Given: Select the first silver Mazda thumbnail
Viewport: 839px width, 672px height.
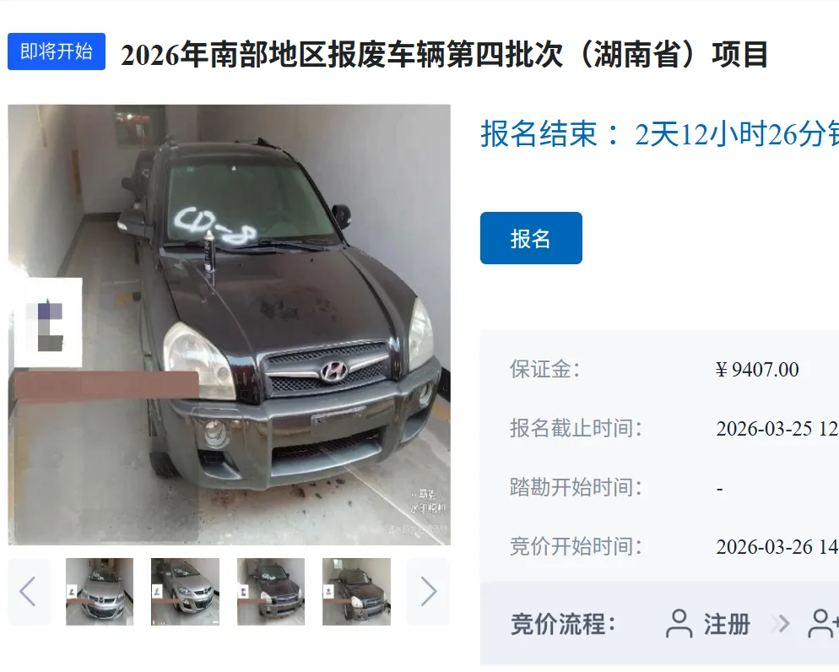Looking at the screenshot, I should coord(100,592).
